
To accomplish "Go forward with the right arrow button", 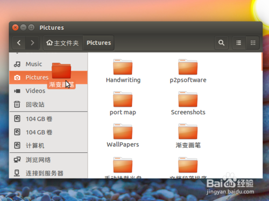I will [x=32, y=43].
